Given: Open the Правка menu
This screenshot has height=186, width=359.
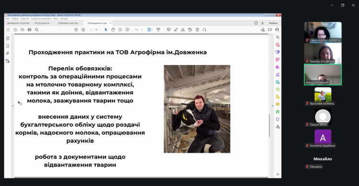Looking at the screenshot, I should coord(15,19).
